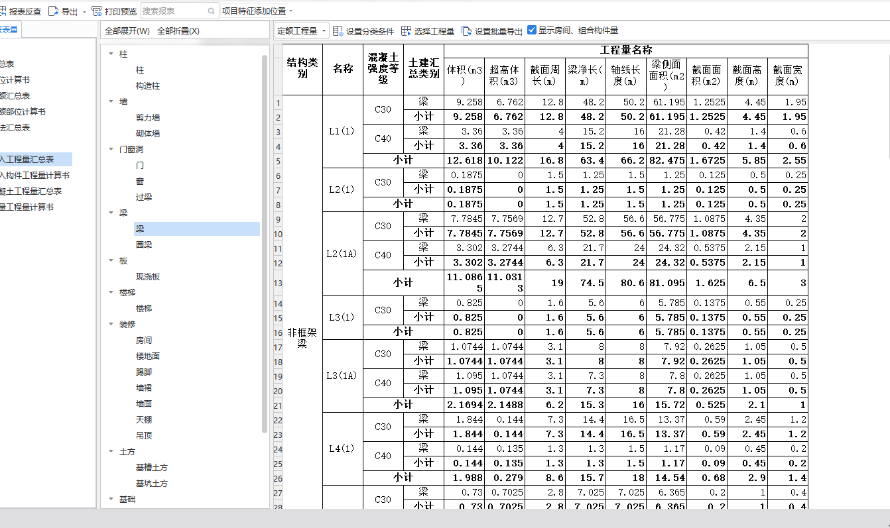Select 天棚 in the tree
The height and width of the screenshot is (528, 890).
click(144, 420)
